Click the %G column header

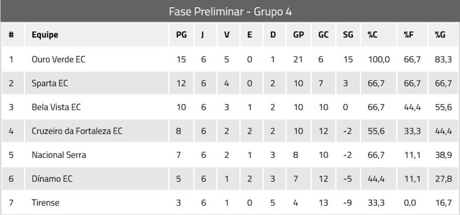point(439,35)
